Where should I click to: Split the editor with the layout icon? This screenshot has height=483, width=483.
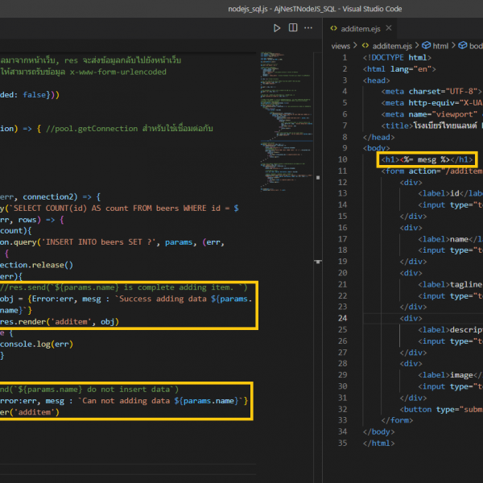click(x=293, y=28)
